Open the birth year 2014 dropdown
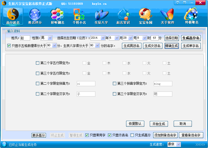 coord(103,38)
